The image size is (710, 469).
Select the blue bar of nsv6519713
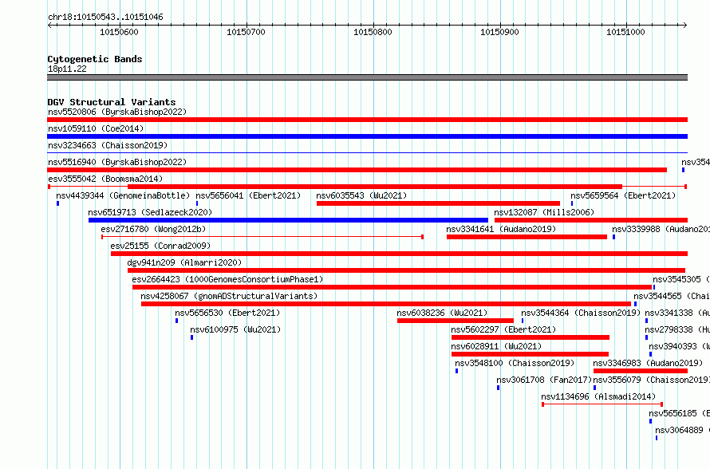(288, 220)
